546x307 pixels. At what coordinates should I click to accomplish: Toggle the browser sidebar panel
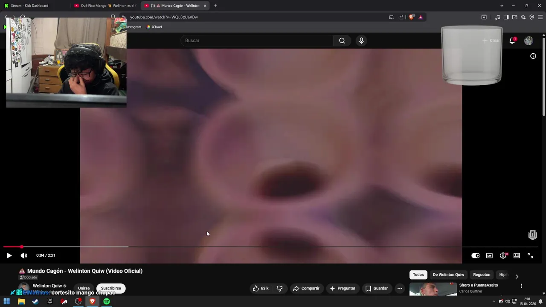[x=506, y=17]
